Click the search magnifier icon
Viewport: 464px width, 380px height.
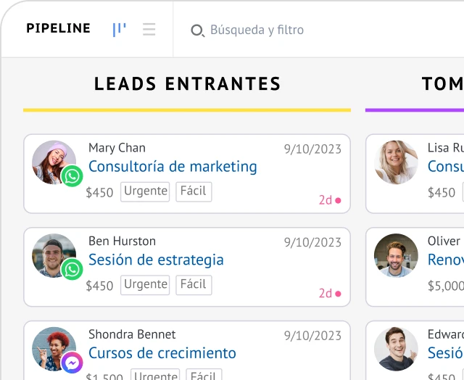[x=197, y=30]
